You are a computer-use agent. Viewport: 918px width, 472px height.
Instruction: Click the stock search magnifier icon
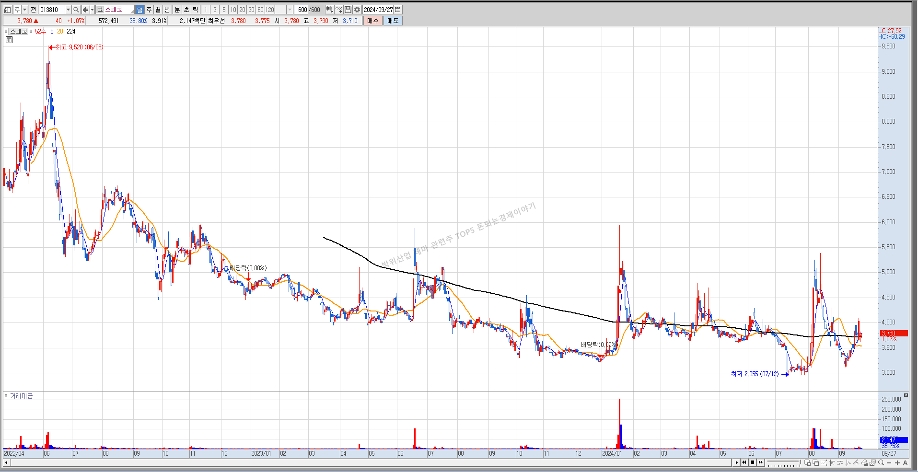click(76, 10)
